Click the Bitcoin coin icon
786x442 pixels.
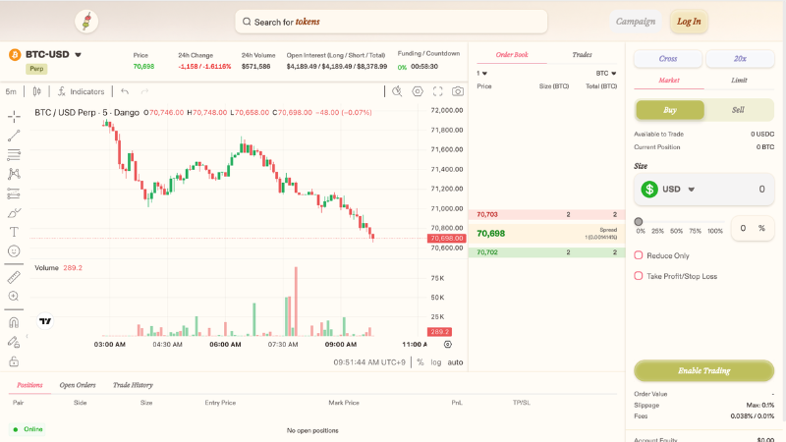pos(15,54)
